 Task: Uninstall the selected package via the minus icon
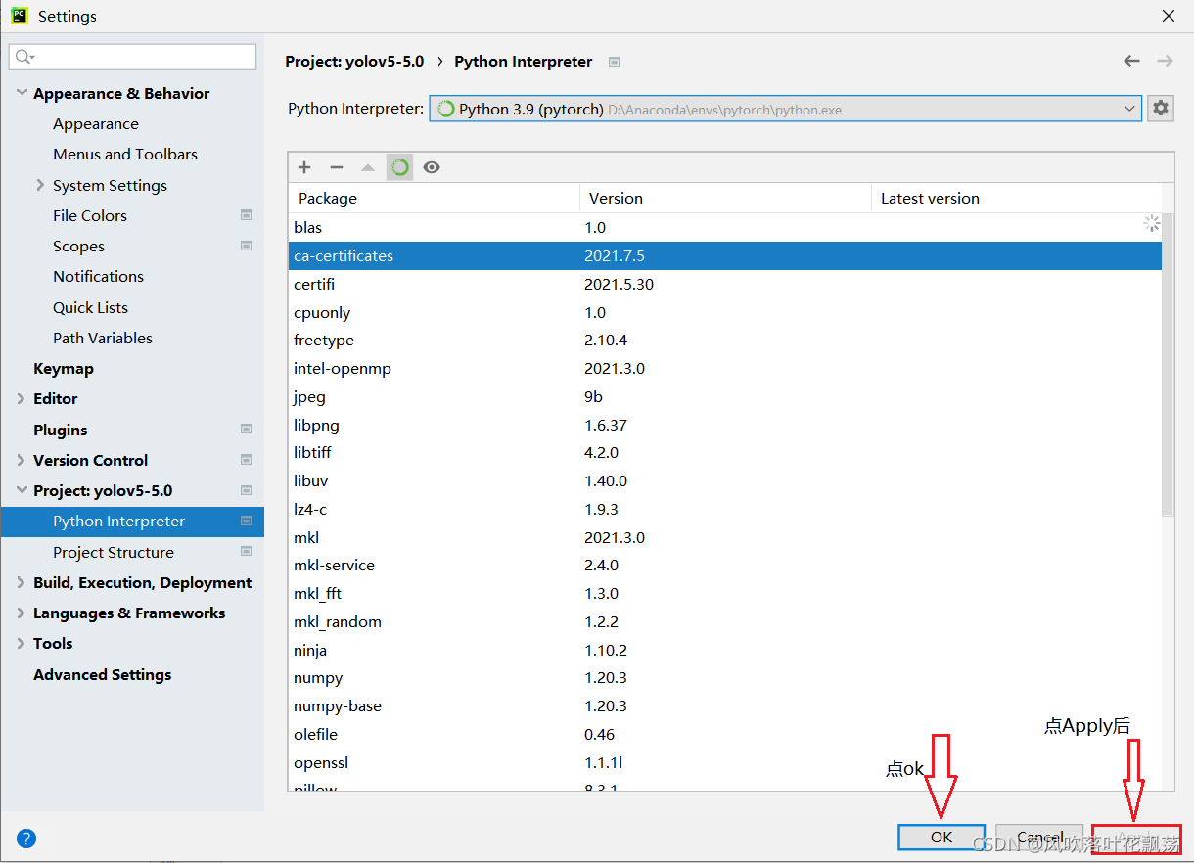click(x=336, y=167)
